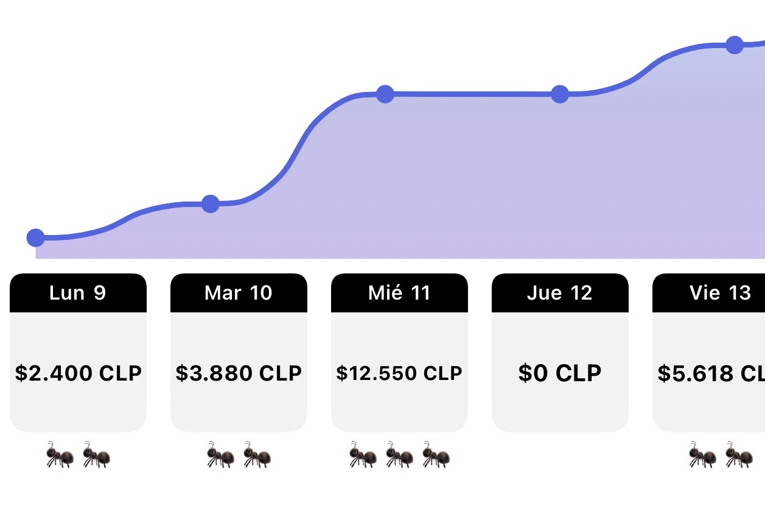This screenshot has height=517, width=765.
Task: Select the Jue 12 day header
Action: [560, 293]
